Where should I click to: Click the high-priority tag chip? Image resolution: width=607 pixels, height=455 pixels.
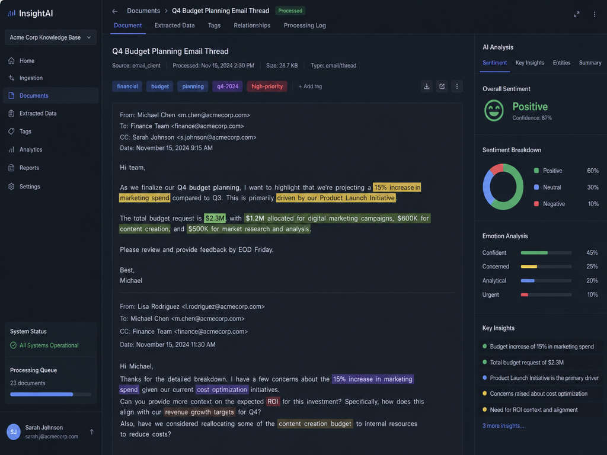(267, 86)
